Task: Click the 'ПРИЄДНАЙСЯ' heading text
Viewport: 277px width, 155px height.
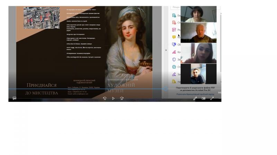Action: (x=42, y=85)
